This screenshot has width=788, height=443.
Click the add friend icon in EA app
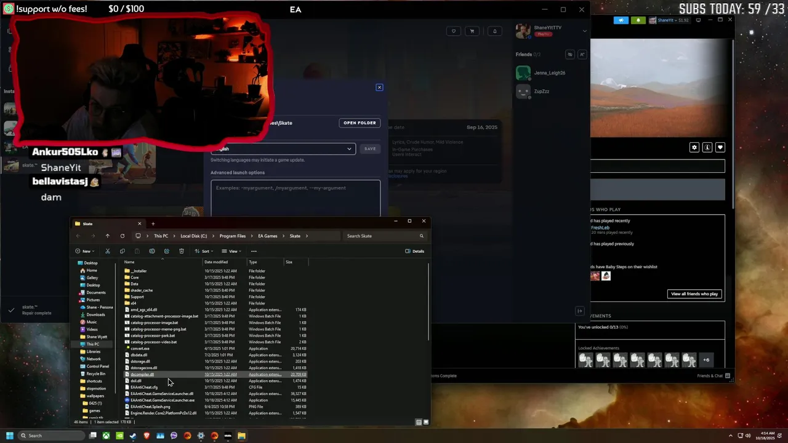pos(581,54)
